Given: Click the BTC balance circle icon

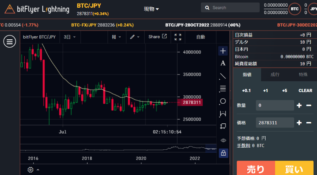Looking at the screenshot, I should pyautogui.click(x=294, y=9).
